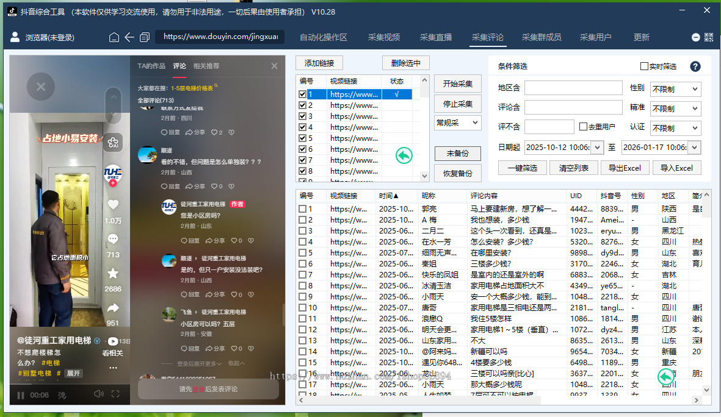Open the 认证 dropdown set to 不限制
Image resolution: width=721 pixels, height=417 pixels.
click(x=675, y=127)
